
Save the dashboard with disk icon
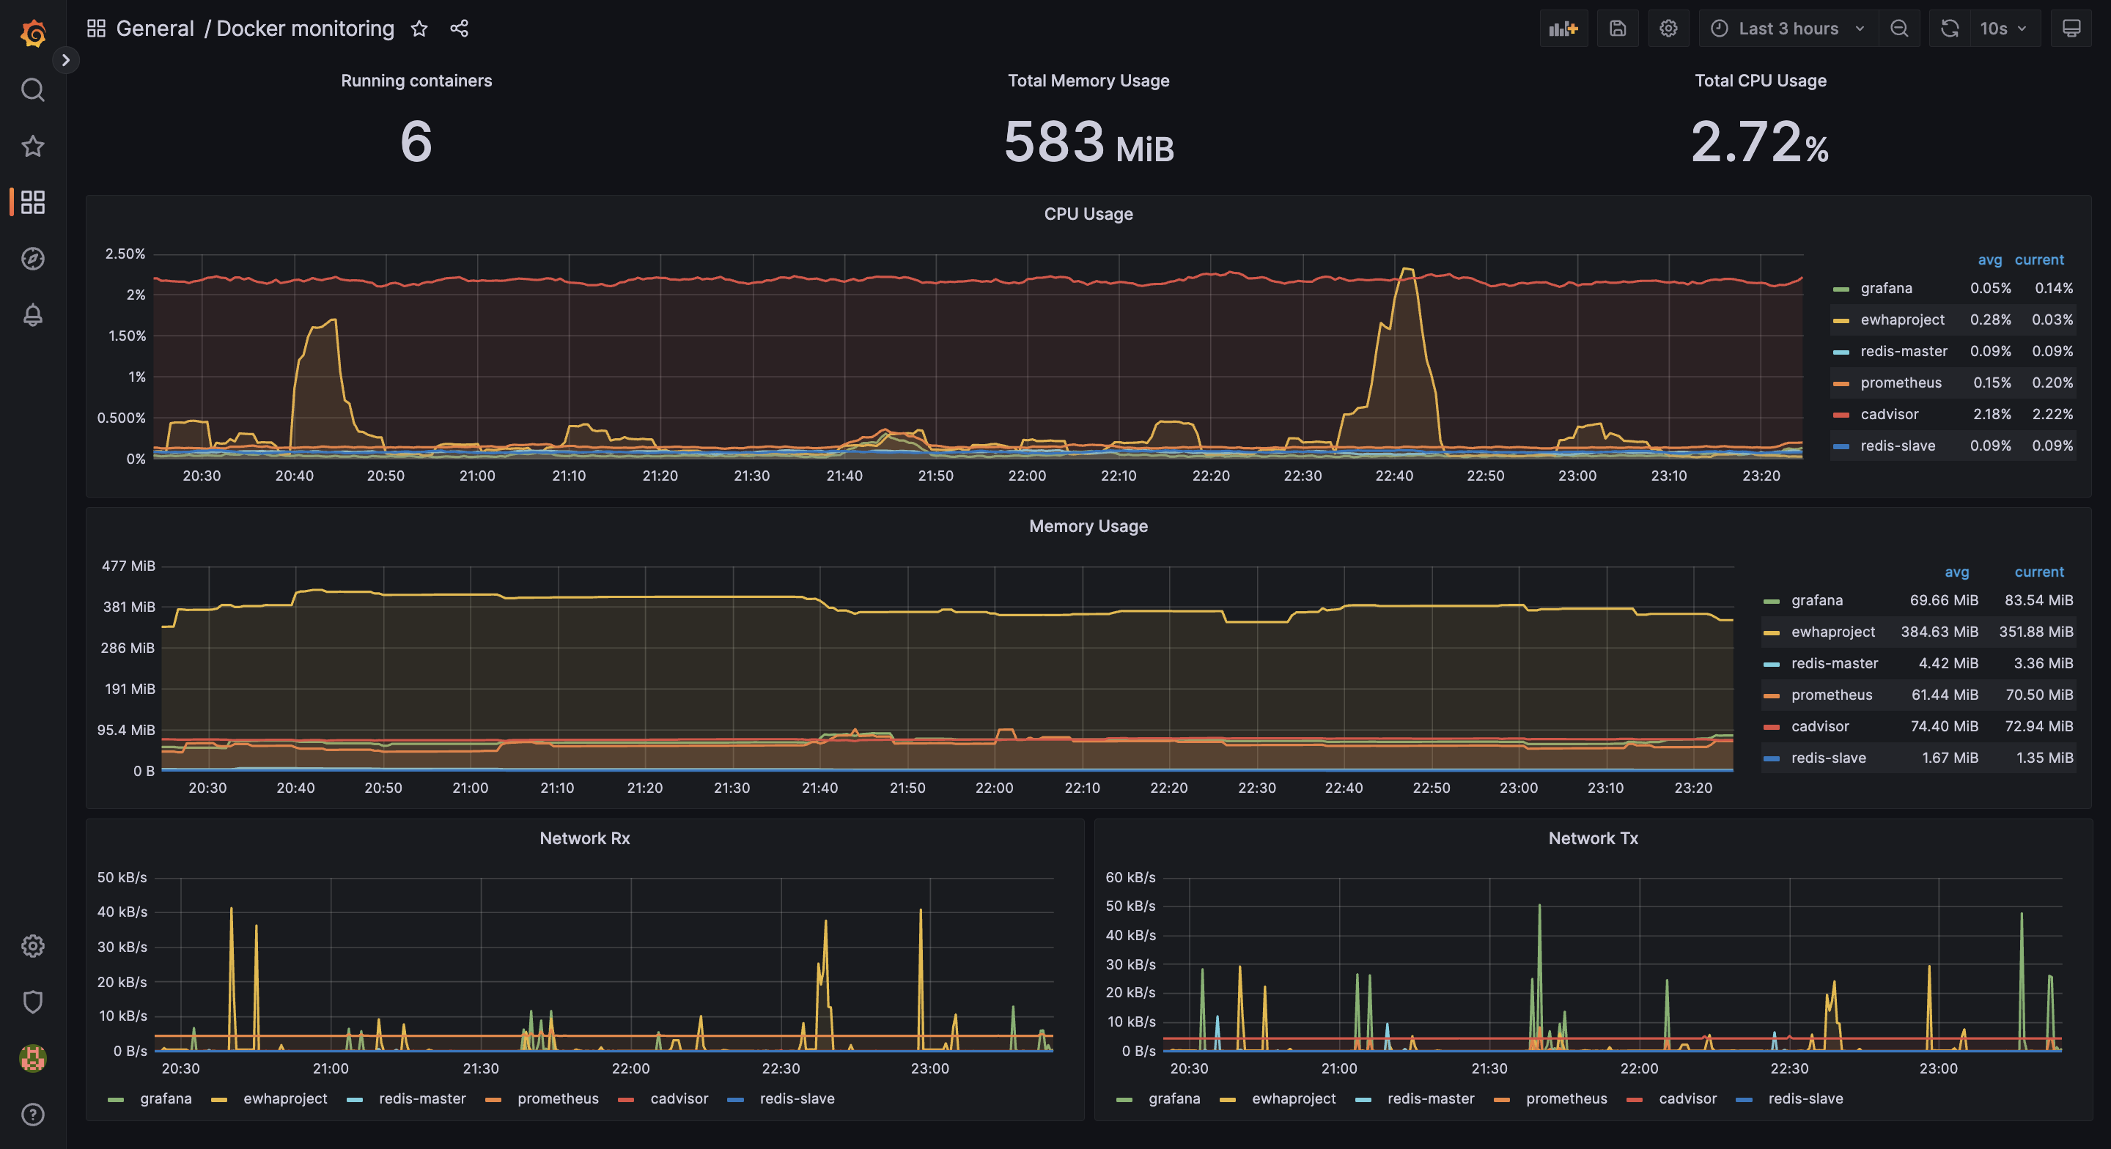pos(1617,29)
